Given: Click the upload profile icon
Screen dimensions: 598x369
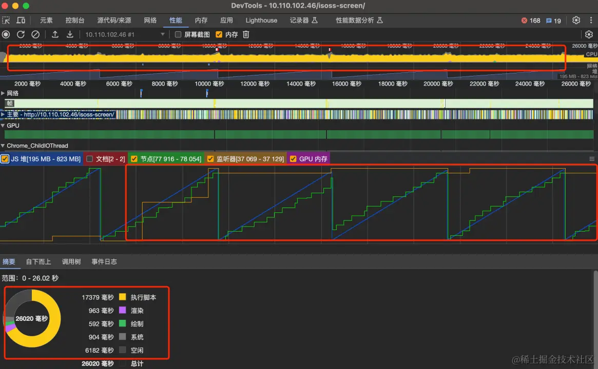Looking at the screenshot, I should pyautogui.click(x=55, y=35).
